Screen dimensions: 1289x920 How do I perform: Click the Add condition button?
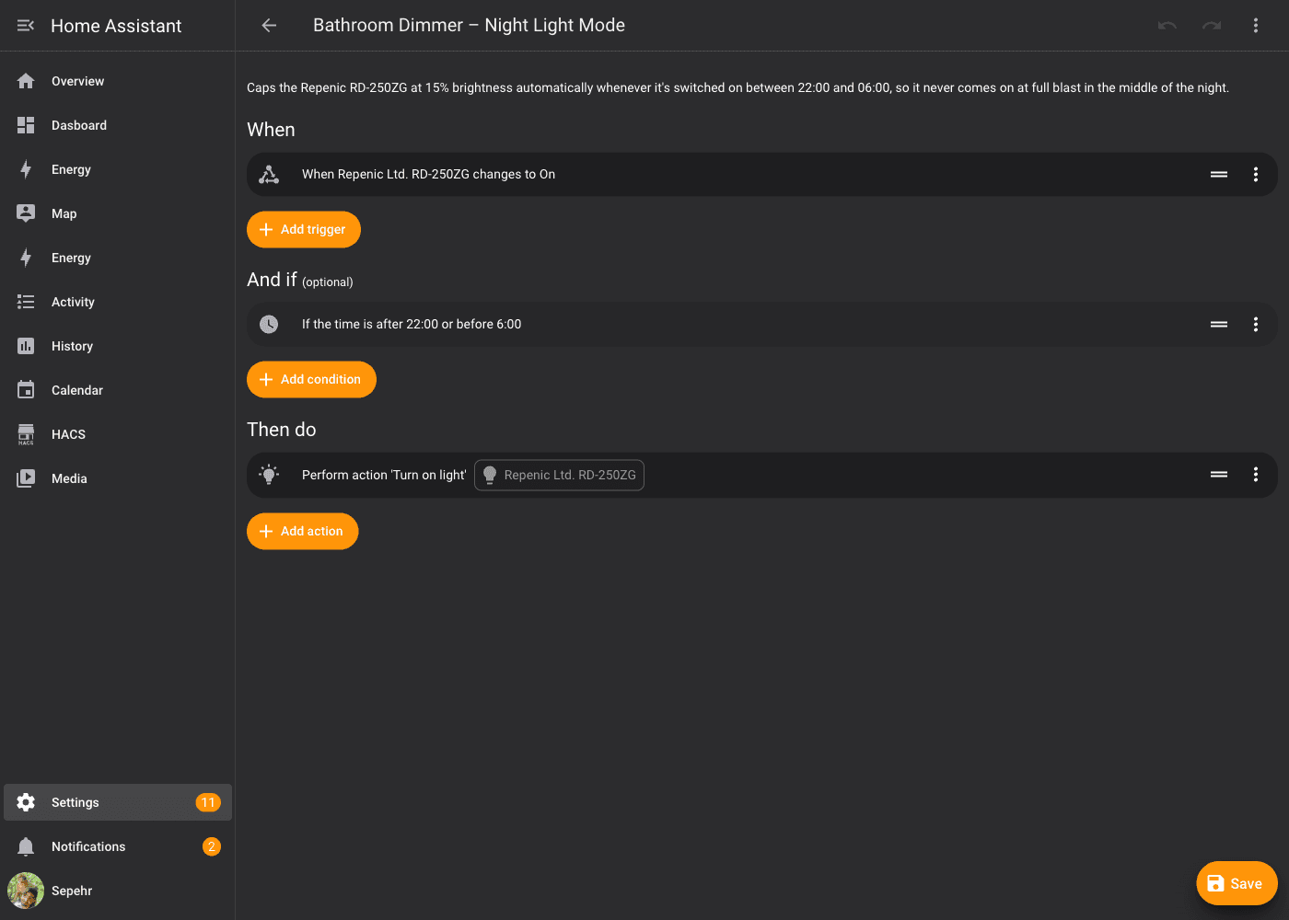311,379
